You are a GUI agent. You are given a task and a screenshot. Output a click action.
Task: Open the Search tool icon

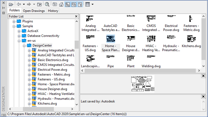[x=47, y=4]
